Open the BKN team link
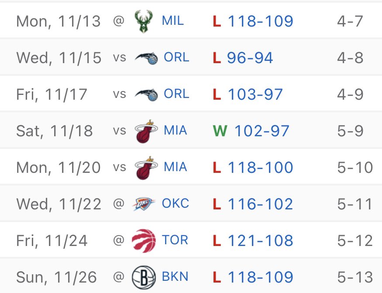Viewport: 382px width, 293px height. (175, 276)
